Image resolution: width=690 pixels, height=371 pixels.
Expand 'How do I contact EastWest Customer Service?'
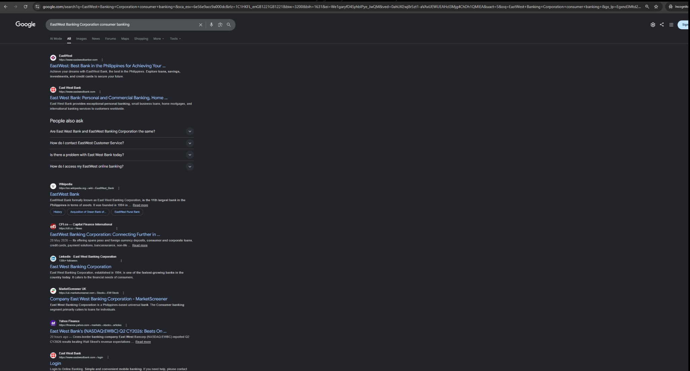(x=122, y=143)
